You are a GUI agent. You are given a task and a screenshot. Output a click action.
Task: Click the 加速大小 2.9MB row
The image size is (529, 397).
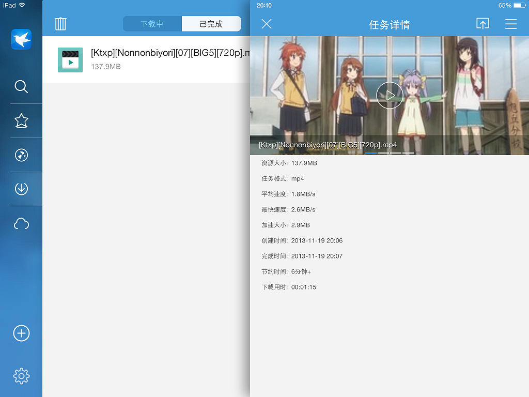286,225
